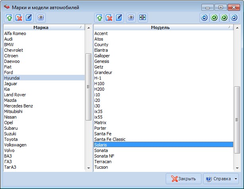Select brand Jaguar
Screen dimensions: 244x189
click(x=44, y=84)
